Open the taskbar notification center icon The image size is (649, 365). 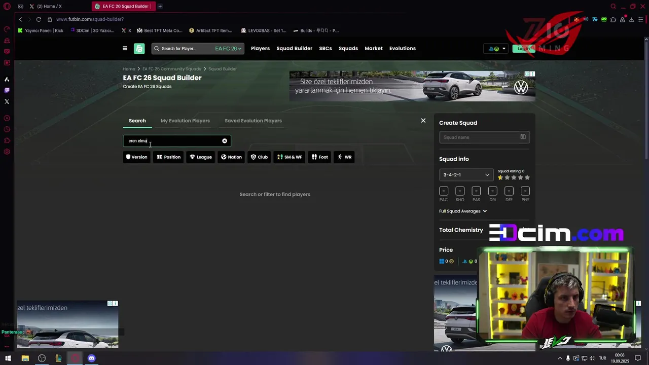638,358
